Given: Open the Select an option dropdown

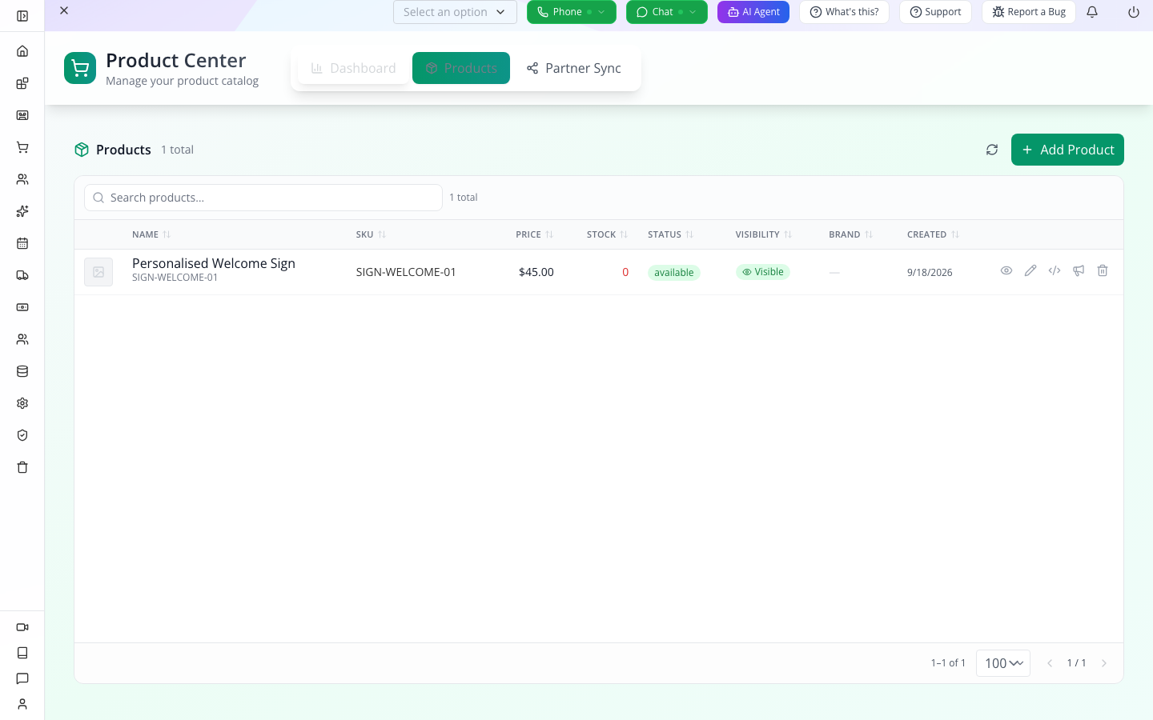Looking at the screenshot, I should pos(455,12).
